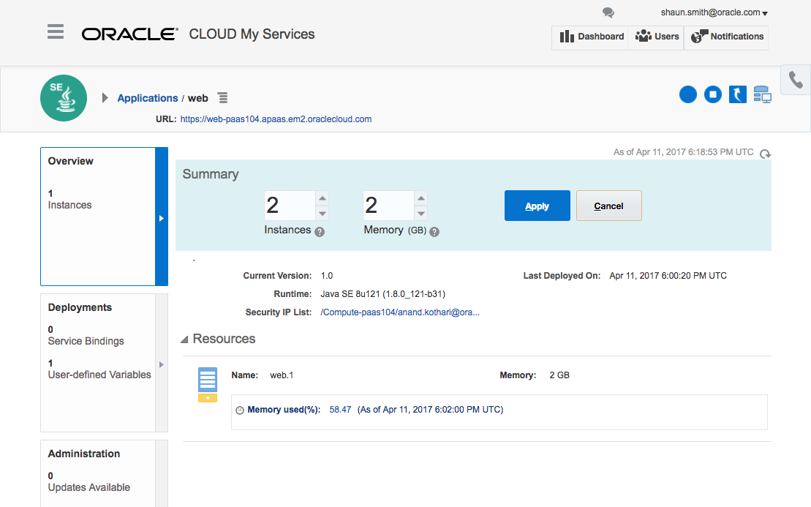
Task: Click the server/monitor view icon
Action: click(x=763, y=94)
